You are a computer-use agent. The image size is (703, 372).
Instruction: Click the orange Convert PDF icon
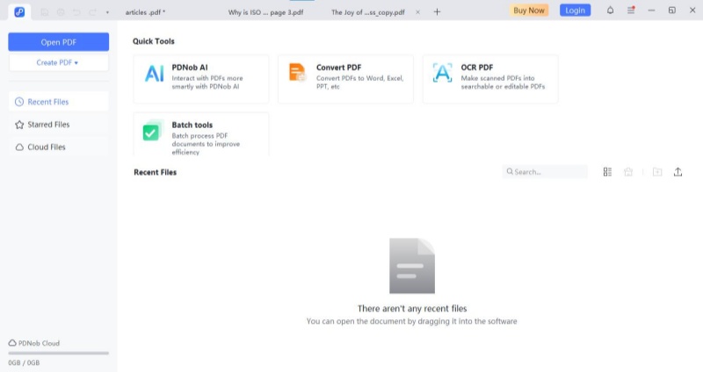pos(297,73)
